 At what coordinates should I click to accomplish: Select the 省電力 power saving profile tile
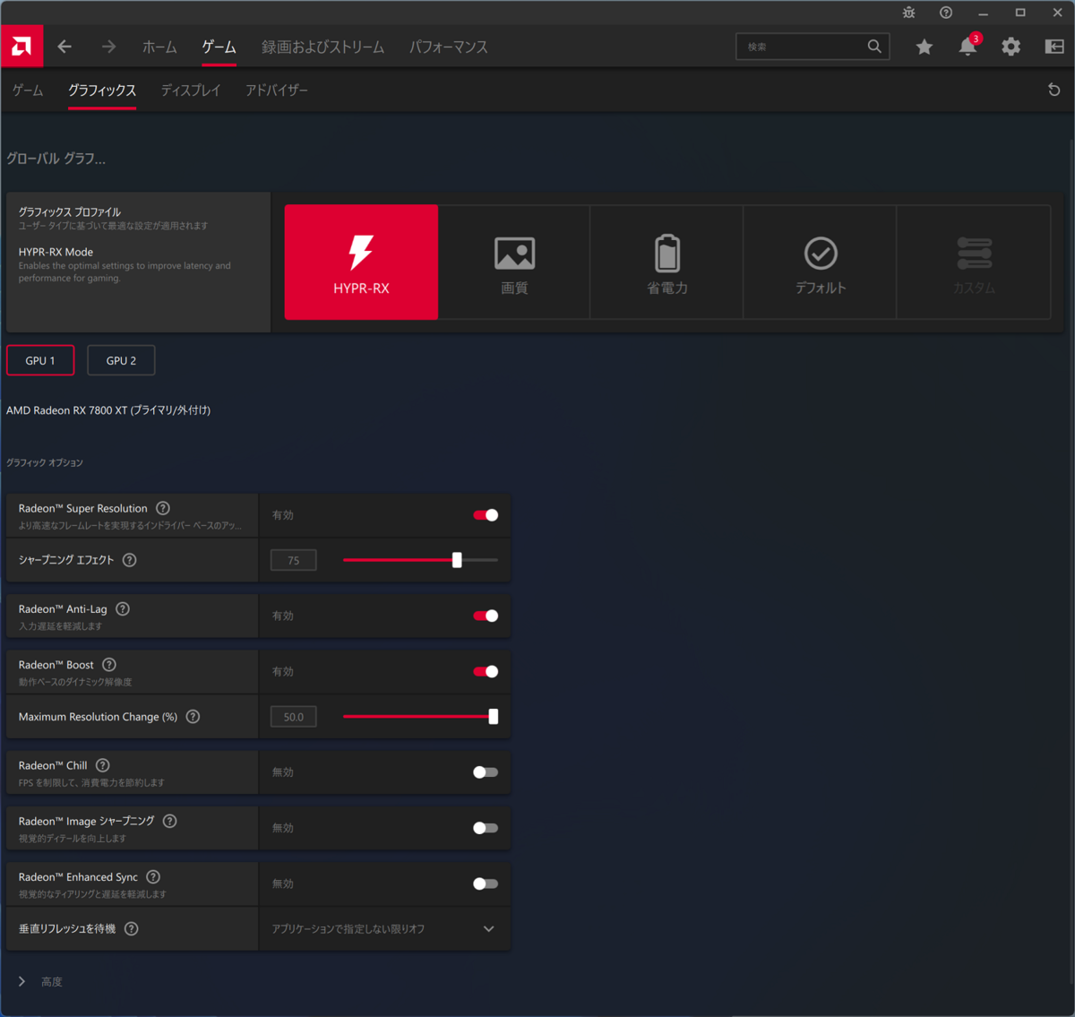[667, 262]
